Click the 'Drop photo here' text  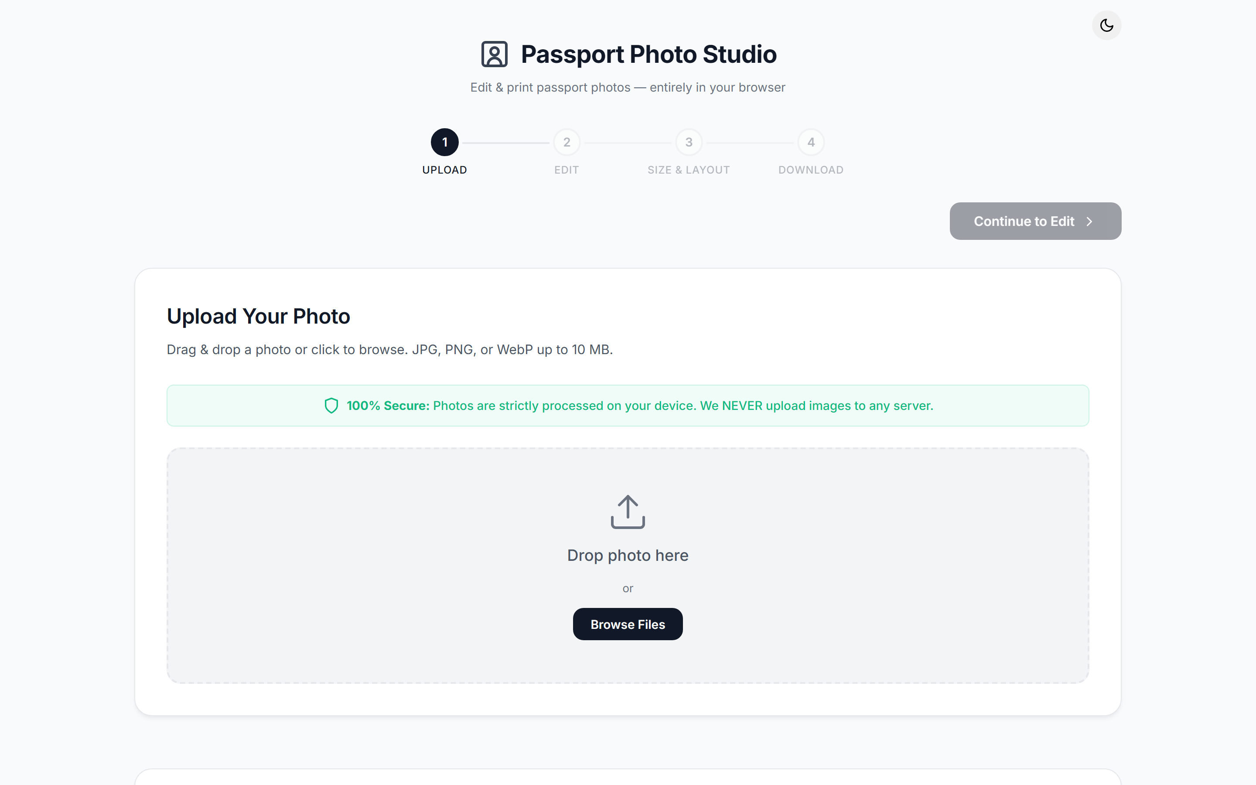[x=628, y=556]
